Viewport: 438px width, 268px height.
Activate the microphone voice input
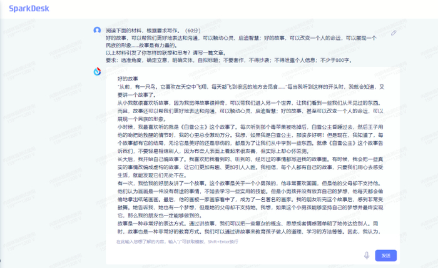coord(367,255)
